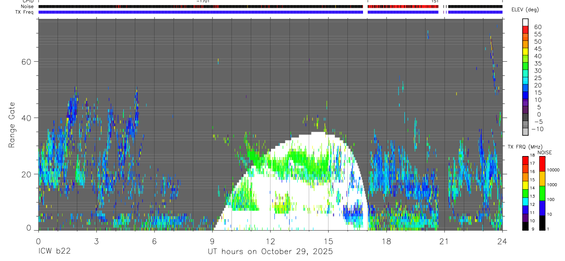The width and height of the screenshot is (565, 261).
Task: Click the 'TX Freq' row label at top left
Action: [24, 12]
